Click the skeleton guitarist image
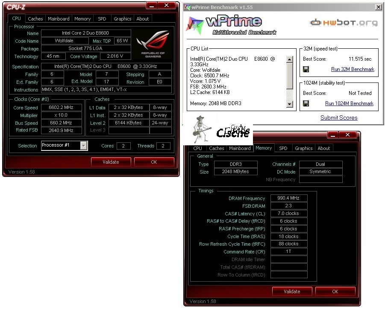 [202, 129]
